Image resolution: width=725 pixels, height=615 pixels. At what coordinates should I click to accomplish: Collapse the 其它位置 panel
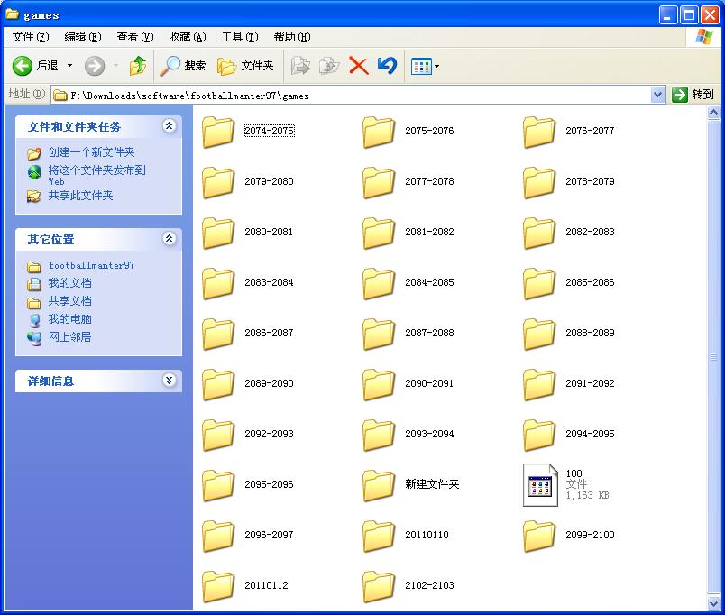pyautogui.click(x=170, y=239)
